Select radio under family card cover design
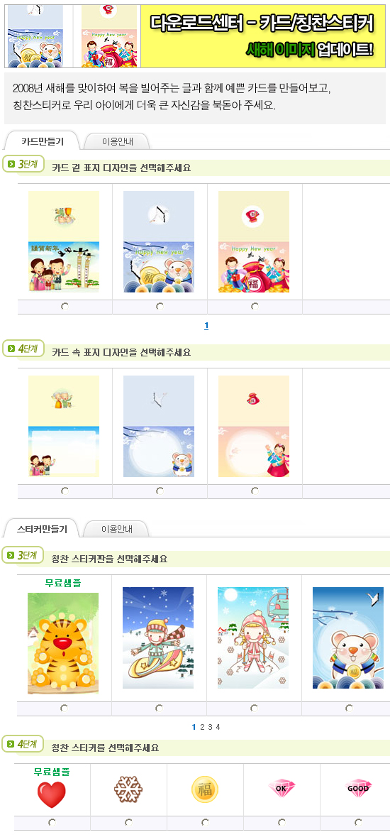Screen dimensions: 390x837 (65, 307)
